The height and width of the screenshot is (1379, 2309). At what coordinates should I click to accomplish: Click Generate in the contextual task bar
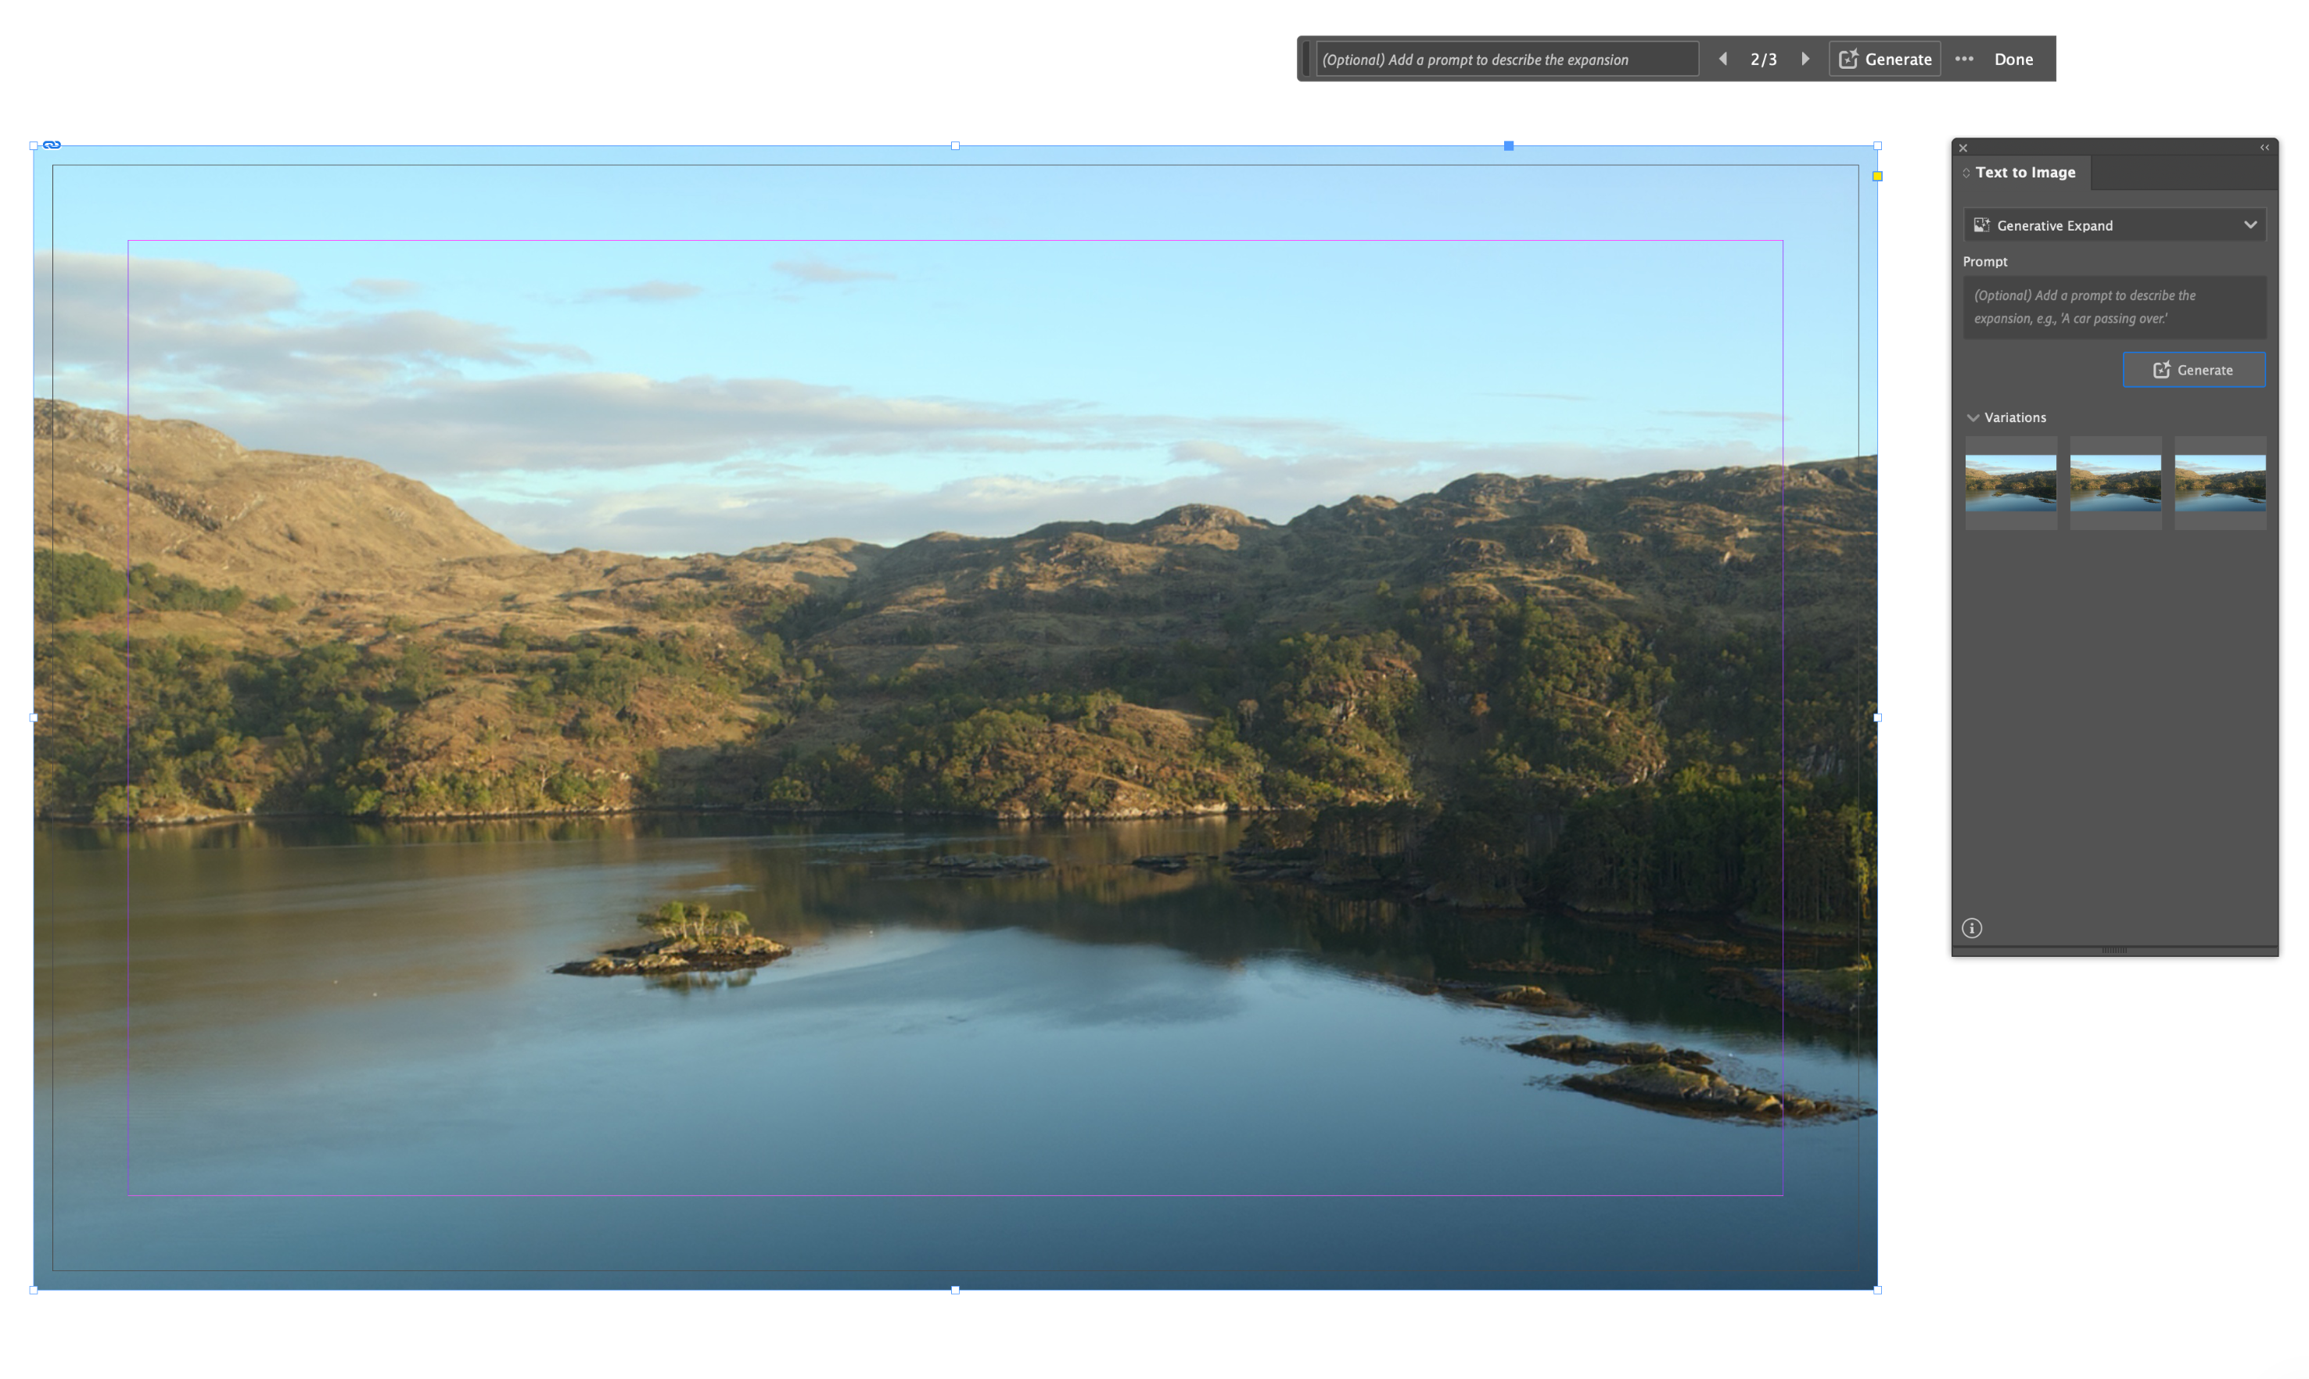coord(1884,59)
